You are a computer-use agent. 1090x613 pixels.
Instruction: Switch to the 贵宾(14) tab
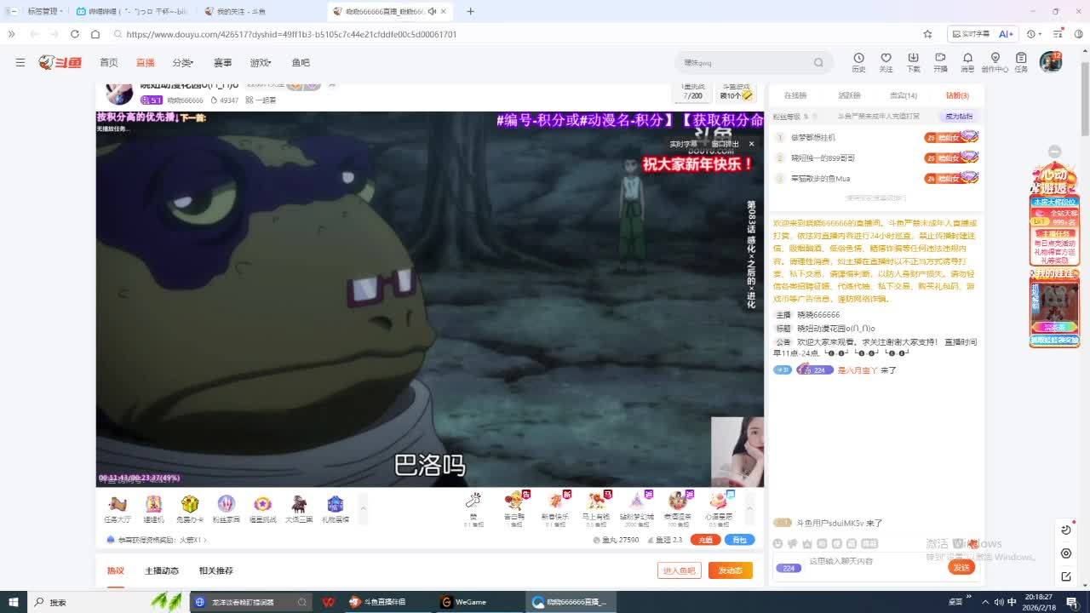coord(903,95)
